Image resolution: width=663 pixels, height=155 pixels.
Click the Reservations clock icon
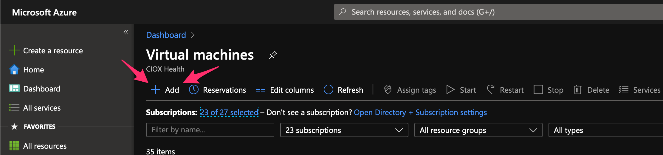coord(194,90)
